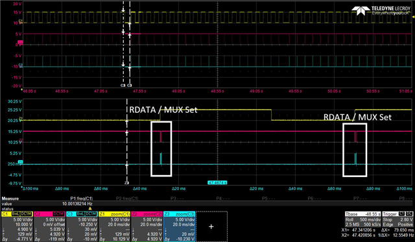Screen dimensions: 415x242
Task: Open the C2 channel descriptor box
Action: [x=49, y=226]
